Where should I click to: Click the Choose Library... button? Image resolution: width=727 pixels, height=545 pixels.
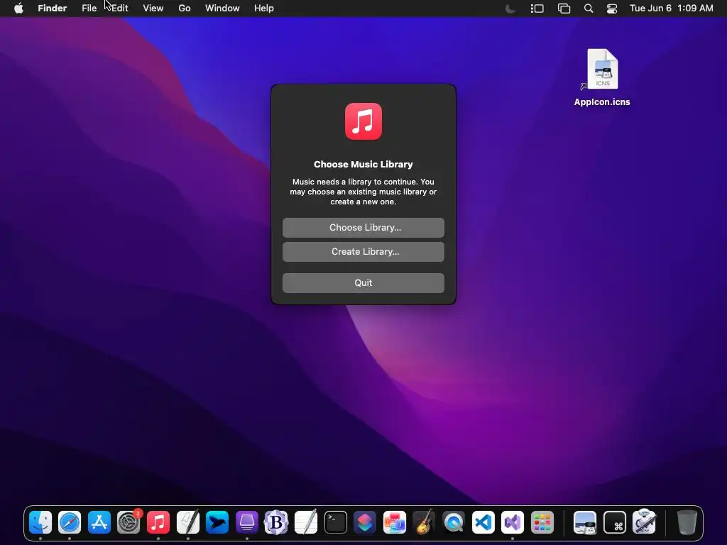click(x=363, y=228)
